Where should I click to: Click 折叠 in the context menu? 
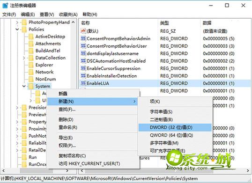[x=92, y=94]
